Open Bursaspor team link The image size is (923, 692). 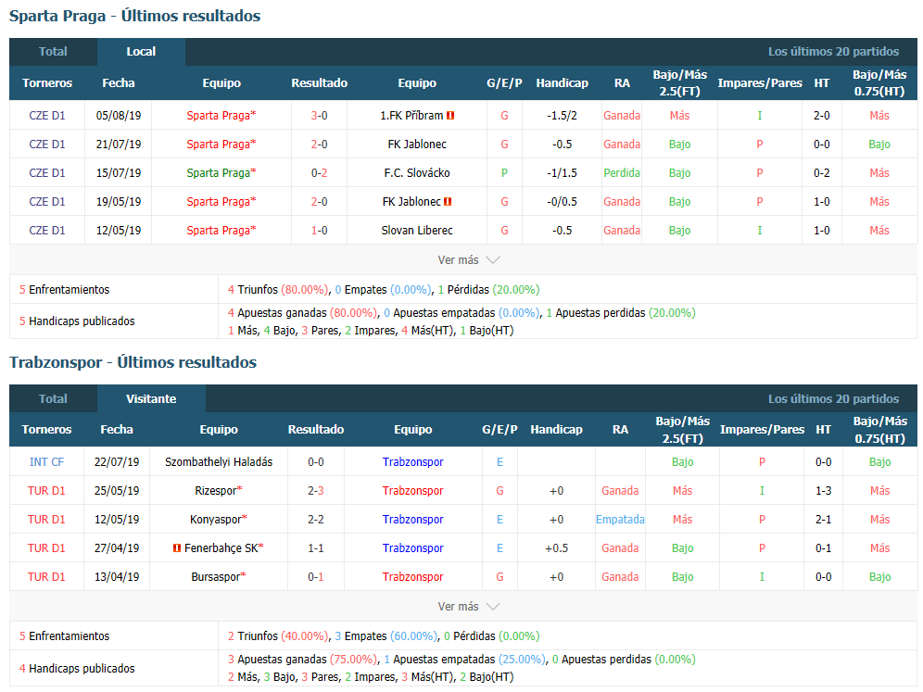tap(215, 577)
